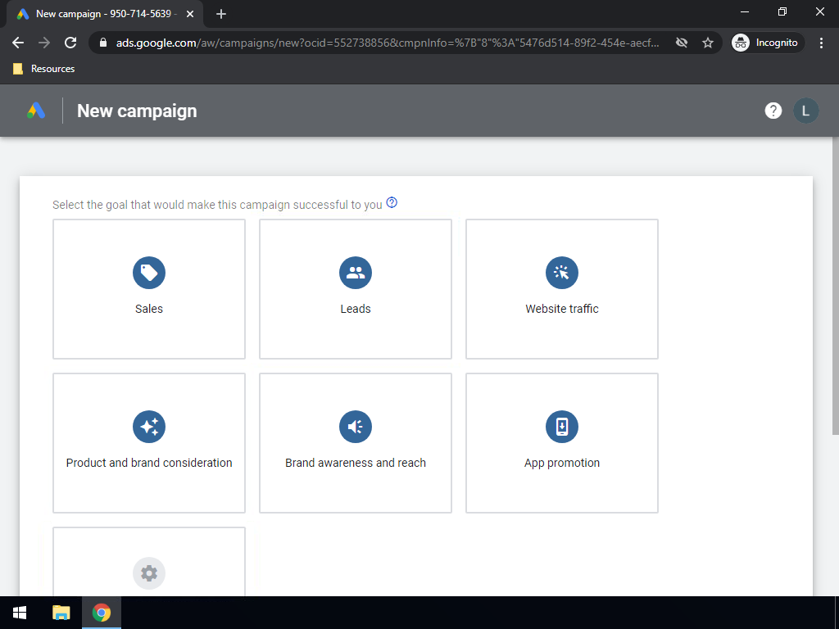The image size is (839, 629).
Task: Pick the Brand awareness megaphone icon
Action: pyautogui.click(x=356, y=427)
